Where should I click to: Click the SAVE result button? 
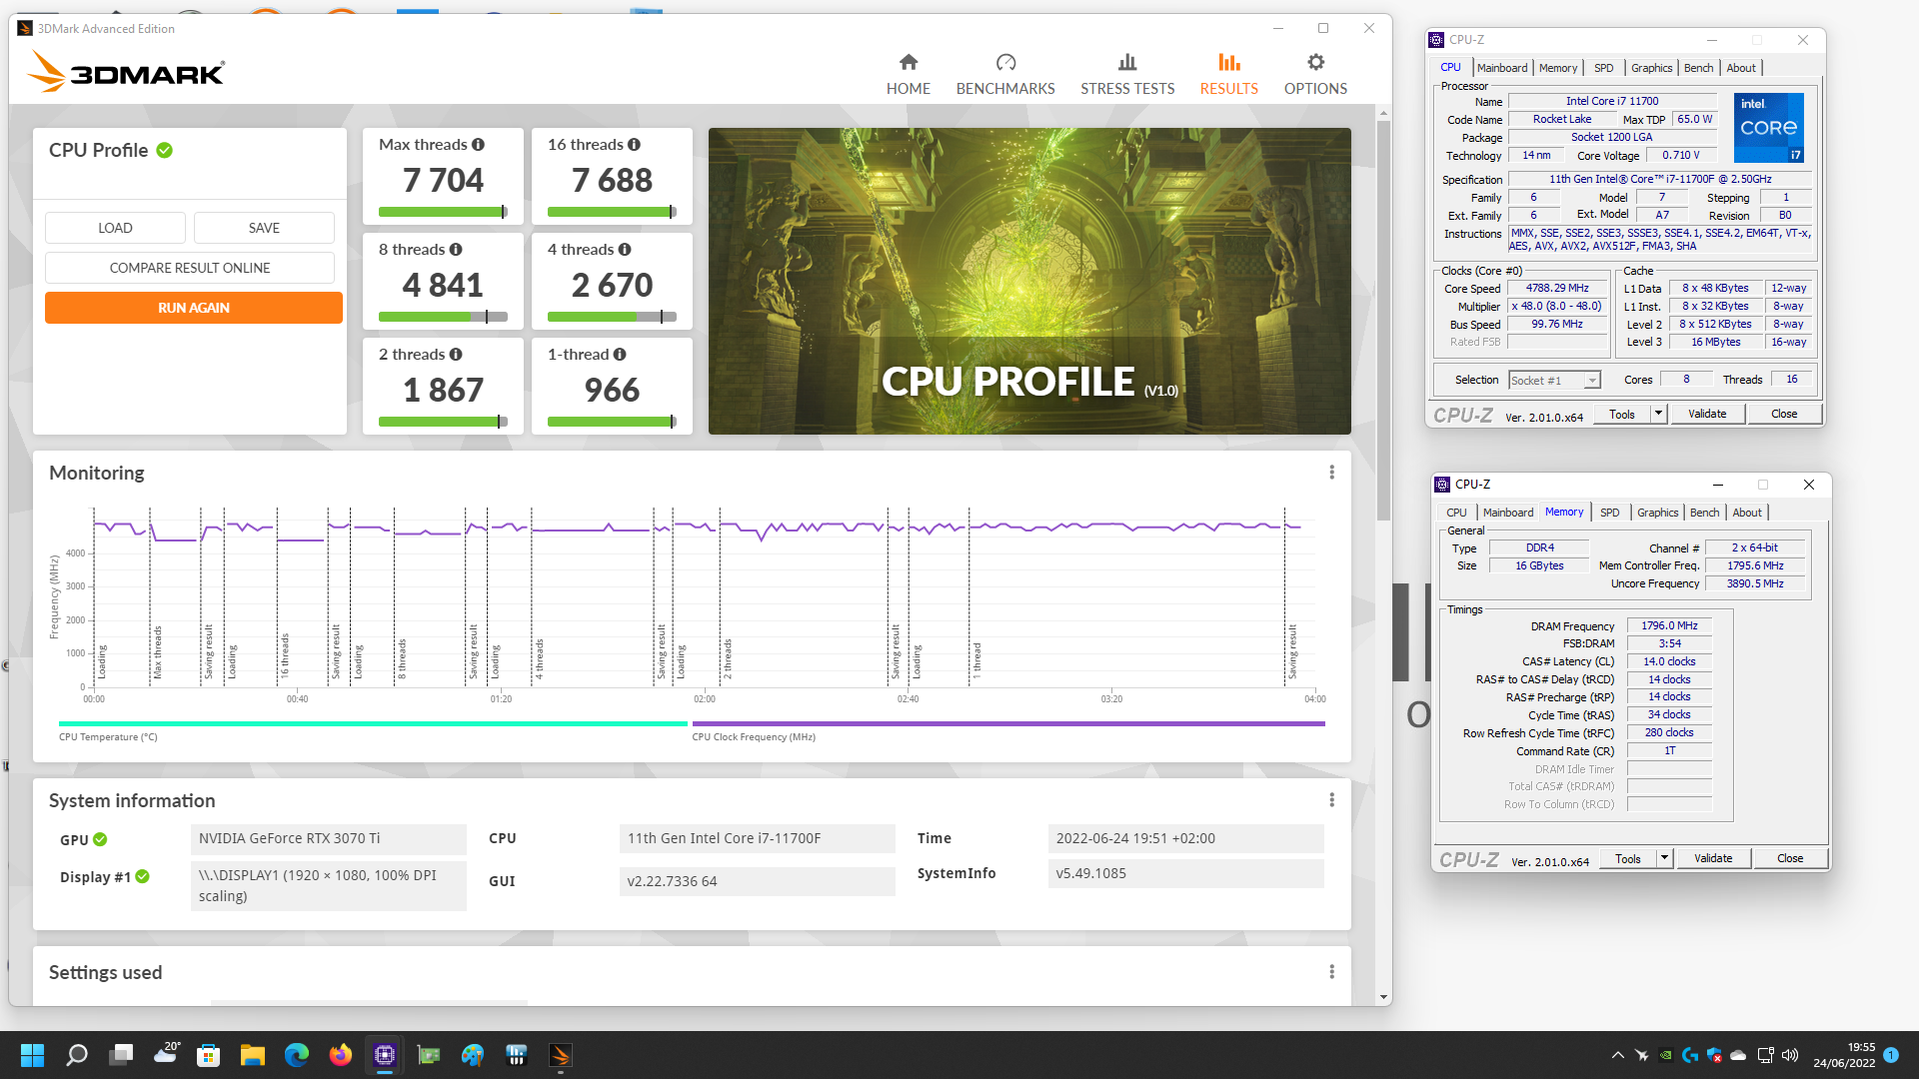[264, 228]
